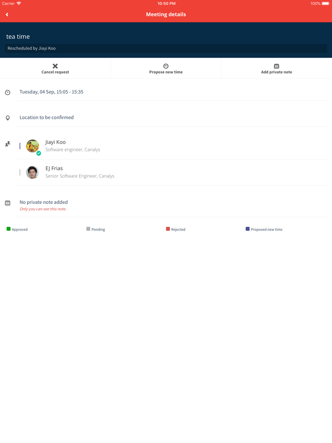The height and width of the screenshot is (443, 332).
Task: Click the red Rejected legend swatch
Action: coord(168,229)
